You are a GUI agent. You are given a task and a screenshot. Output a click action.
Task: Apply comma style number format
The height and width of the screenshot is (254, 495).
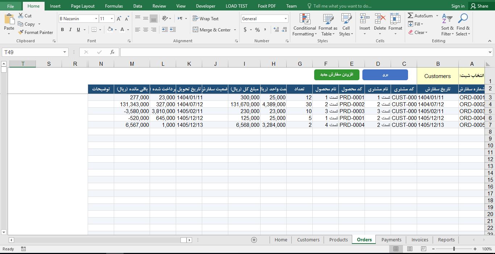click(265, 30)
